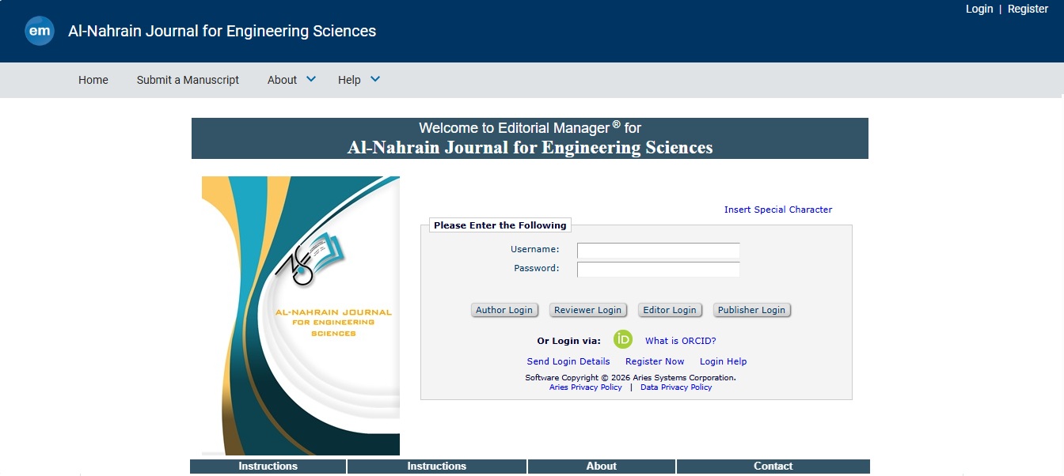Image resolution: width=1064 pixels, height=476 pixels.
Task: Click the Register link in top header
Action: [x=1028, y=9]
